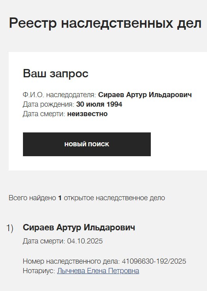Click the 'неизвестно' death date value
Image resolution: width=207 pixels, height=291 pixels.
(x=87, y=114)
